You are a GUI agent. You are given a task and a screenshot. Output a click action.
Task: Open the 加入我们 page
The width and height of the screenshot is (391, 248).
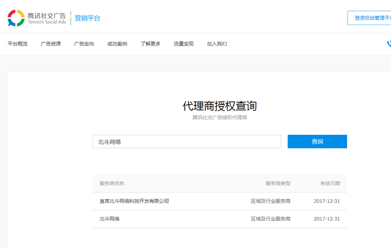click(217, 44)
